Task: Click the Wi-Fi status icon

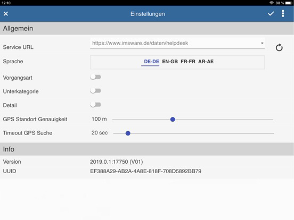Action: pos(271,3)
